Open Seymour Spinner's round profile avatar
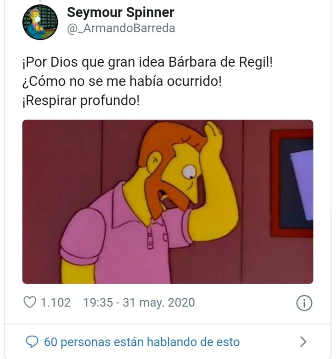This screenshot has width=336, height=359. [x=40, y=22]
